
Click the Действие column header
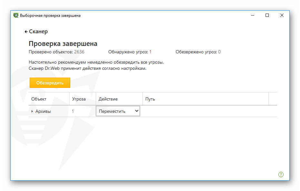(108, 99)
